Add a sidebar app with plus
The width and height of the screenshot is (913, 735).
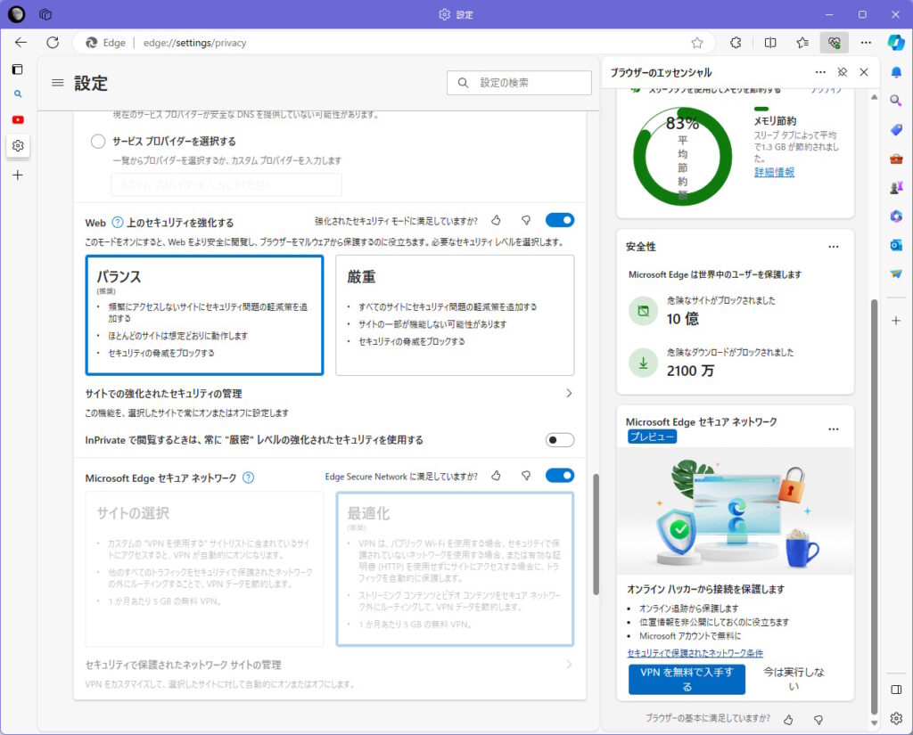[896, 321]
